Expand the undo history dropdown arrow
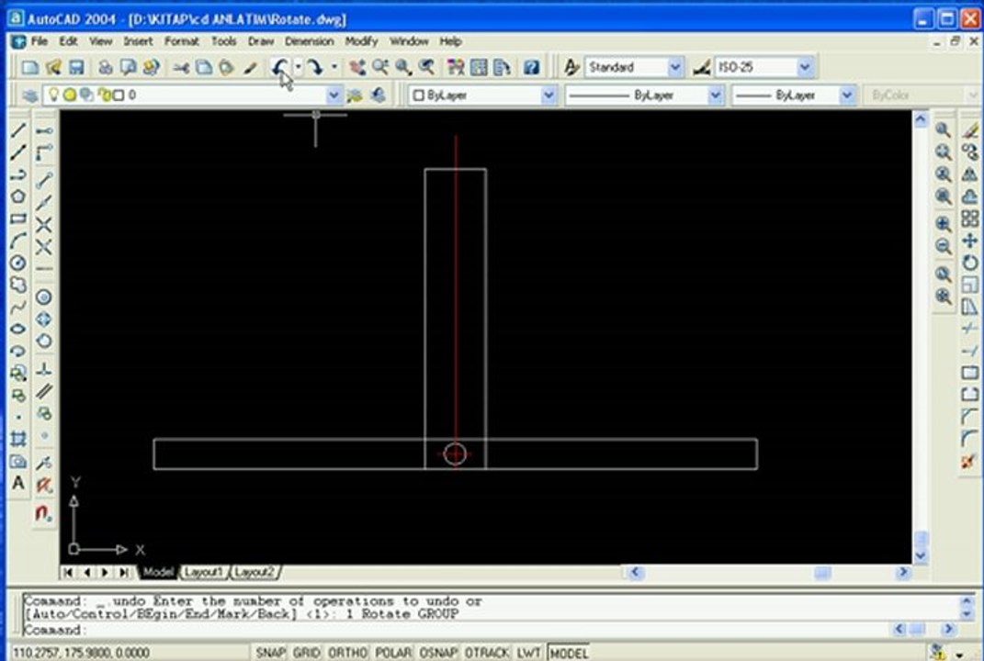This screenshot has width=984, height=661. click(x=298, y=66)
